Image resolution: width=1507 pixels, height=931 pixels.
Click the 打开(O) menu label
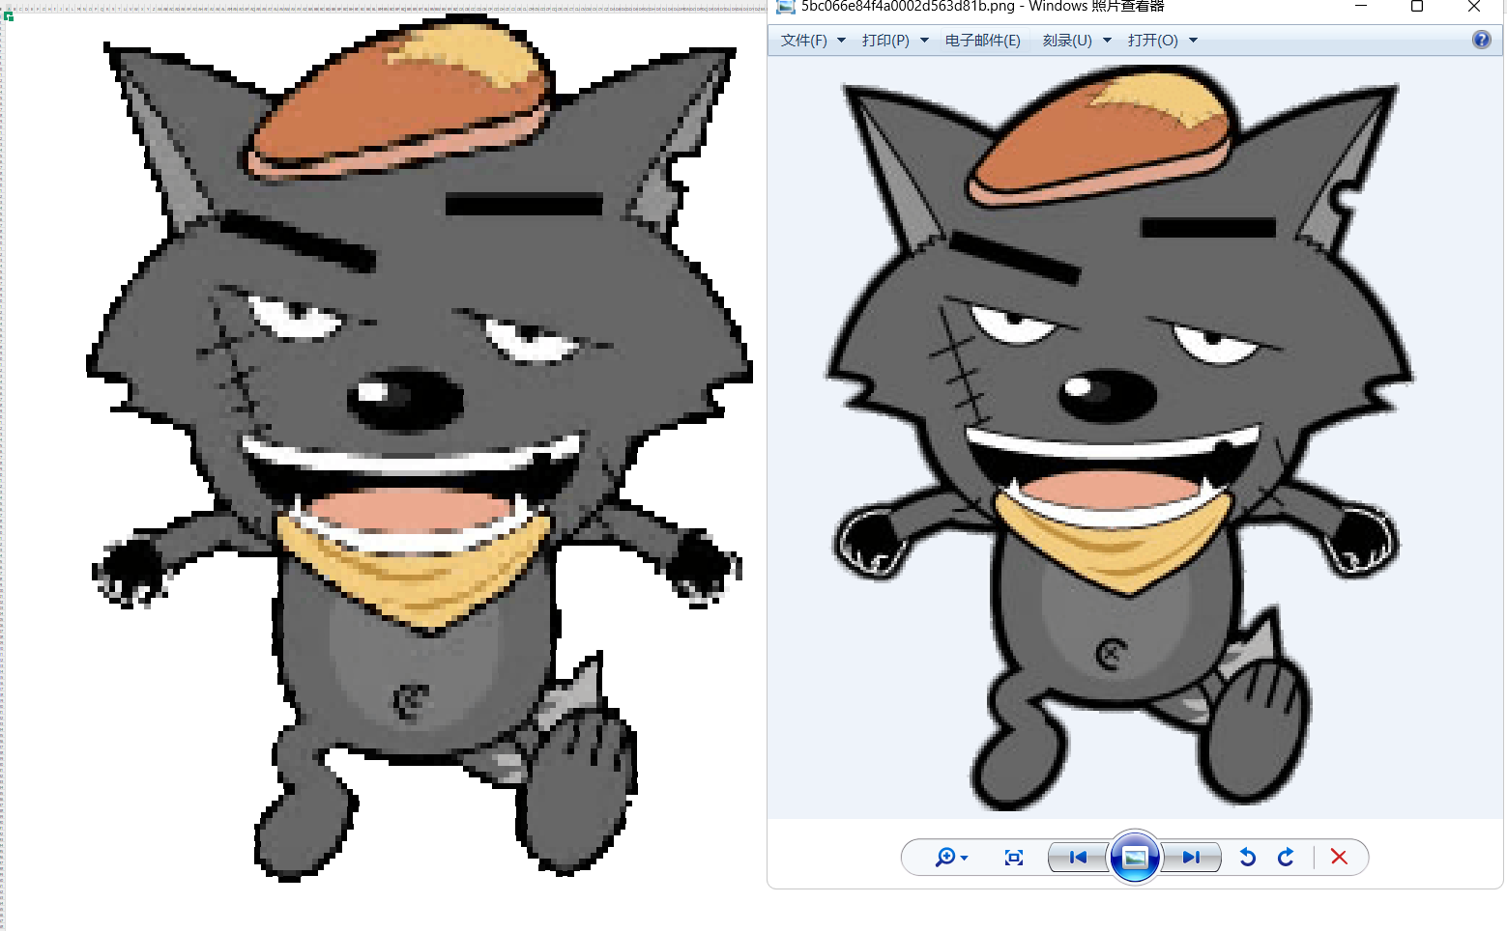(1152, 40)
